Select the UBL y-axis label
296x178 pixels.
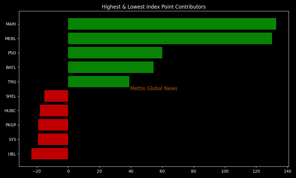point(12,154)
